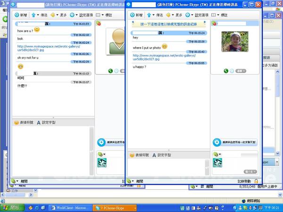Open 傳送 dropdown arrow in left window
The height and width of the screenshot is (212, 283).
click(38, 15)
